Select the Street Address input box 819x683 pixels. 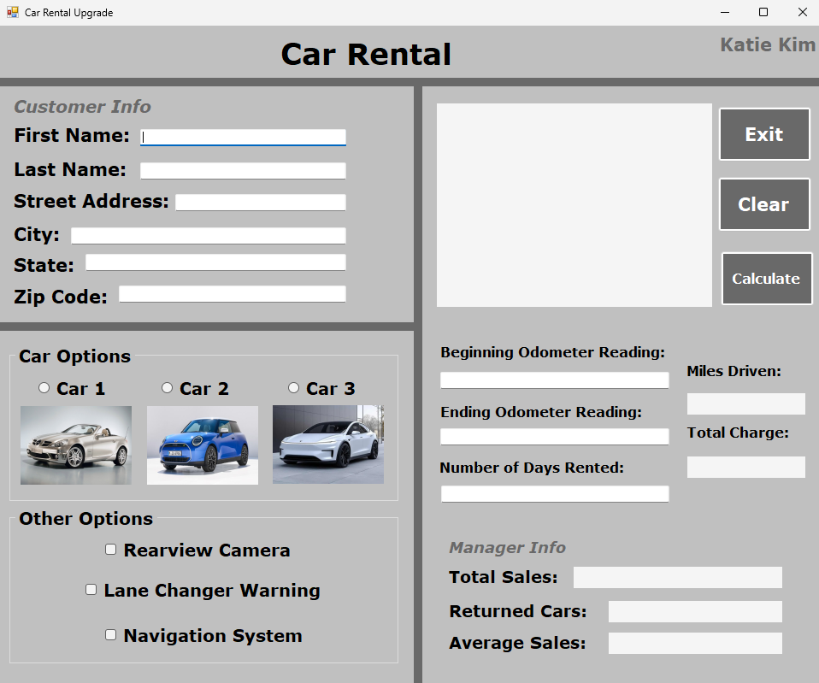click(x=261, y=203)
